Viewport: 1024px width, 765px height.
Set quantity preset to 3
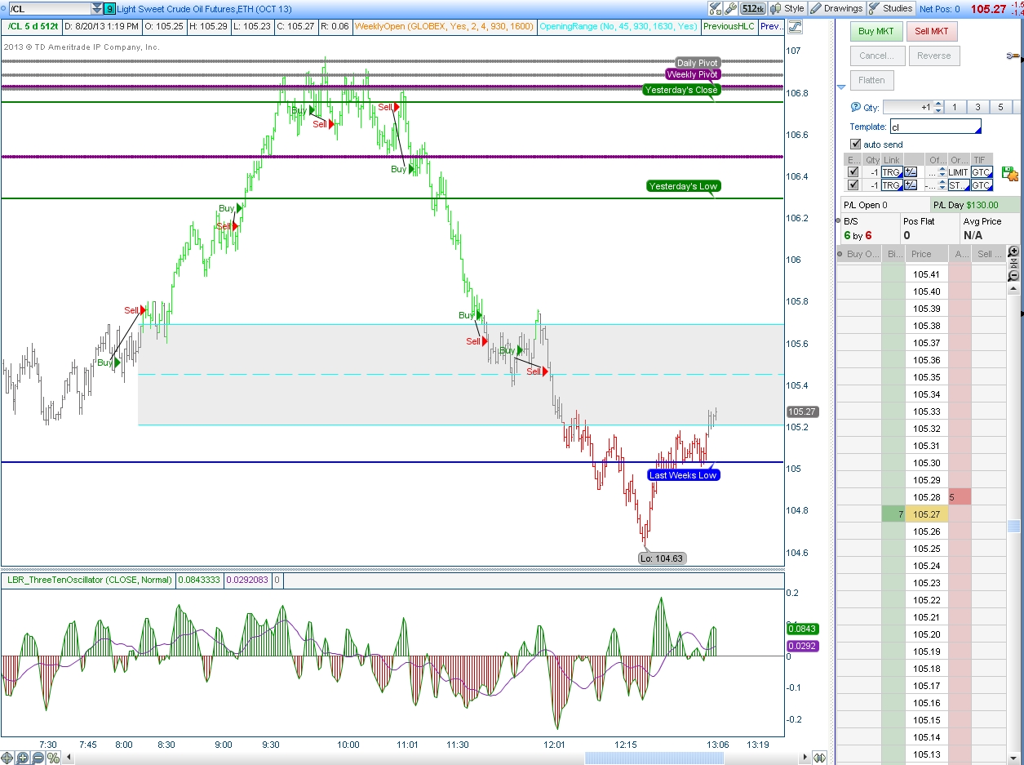[x=977, y=107]
